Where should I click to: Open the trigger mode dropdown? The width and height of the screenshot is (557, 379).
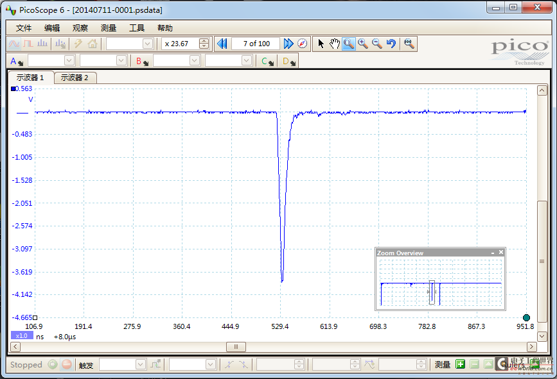point(141,364)
